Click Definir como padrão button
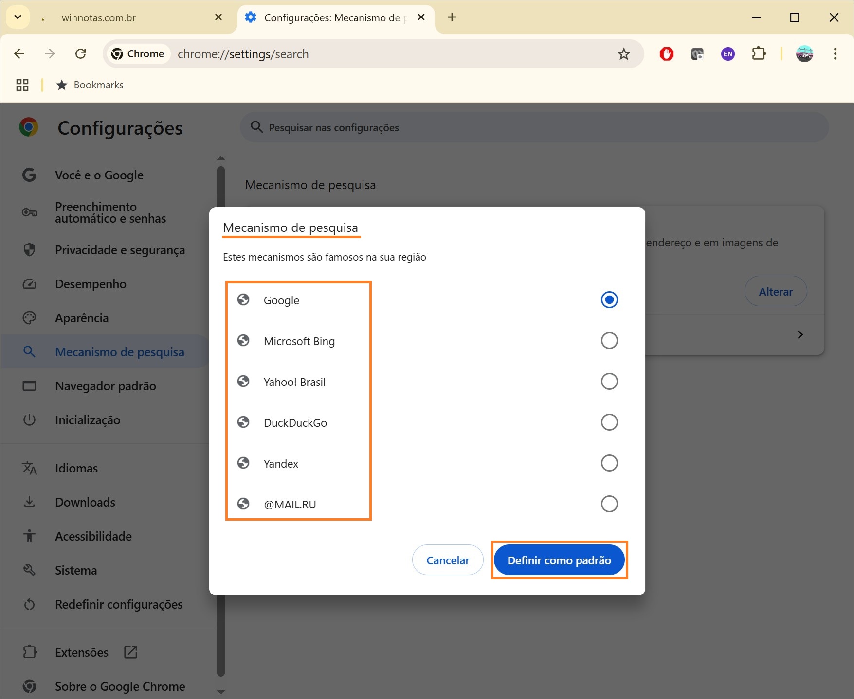This screenshot has width=854, height=699. [x=559, y=560]
